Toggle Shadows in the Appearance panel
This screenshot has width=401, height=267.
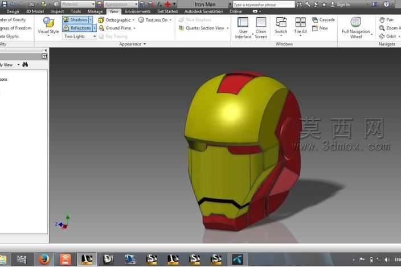tap(75, 20)
